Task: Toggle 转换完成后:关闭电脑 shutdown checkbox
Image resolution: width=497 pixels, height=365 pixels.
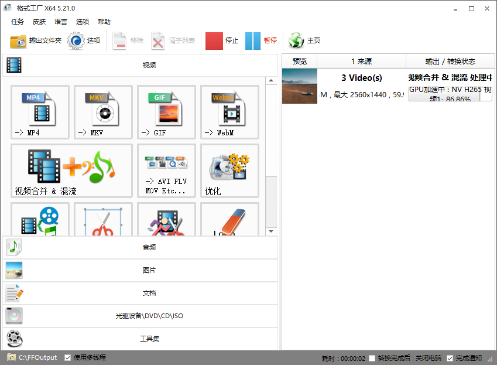Action: 372,359
